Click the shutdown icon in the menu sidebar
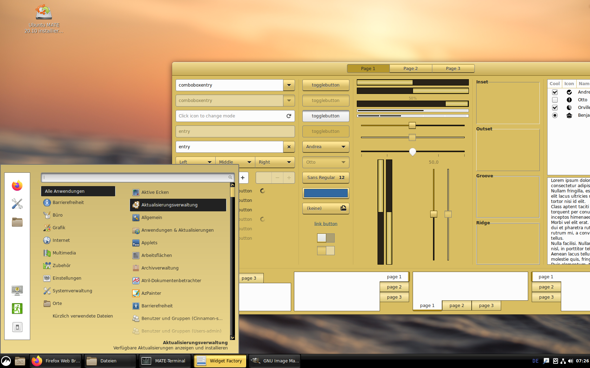Viewport: 590px width, 368px height. pos(17,327)
